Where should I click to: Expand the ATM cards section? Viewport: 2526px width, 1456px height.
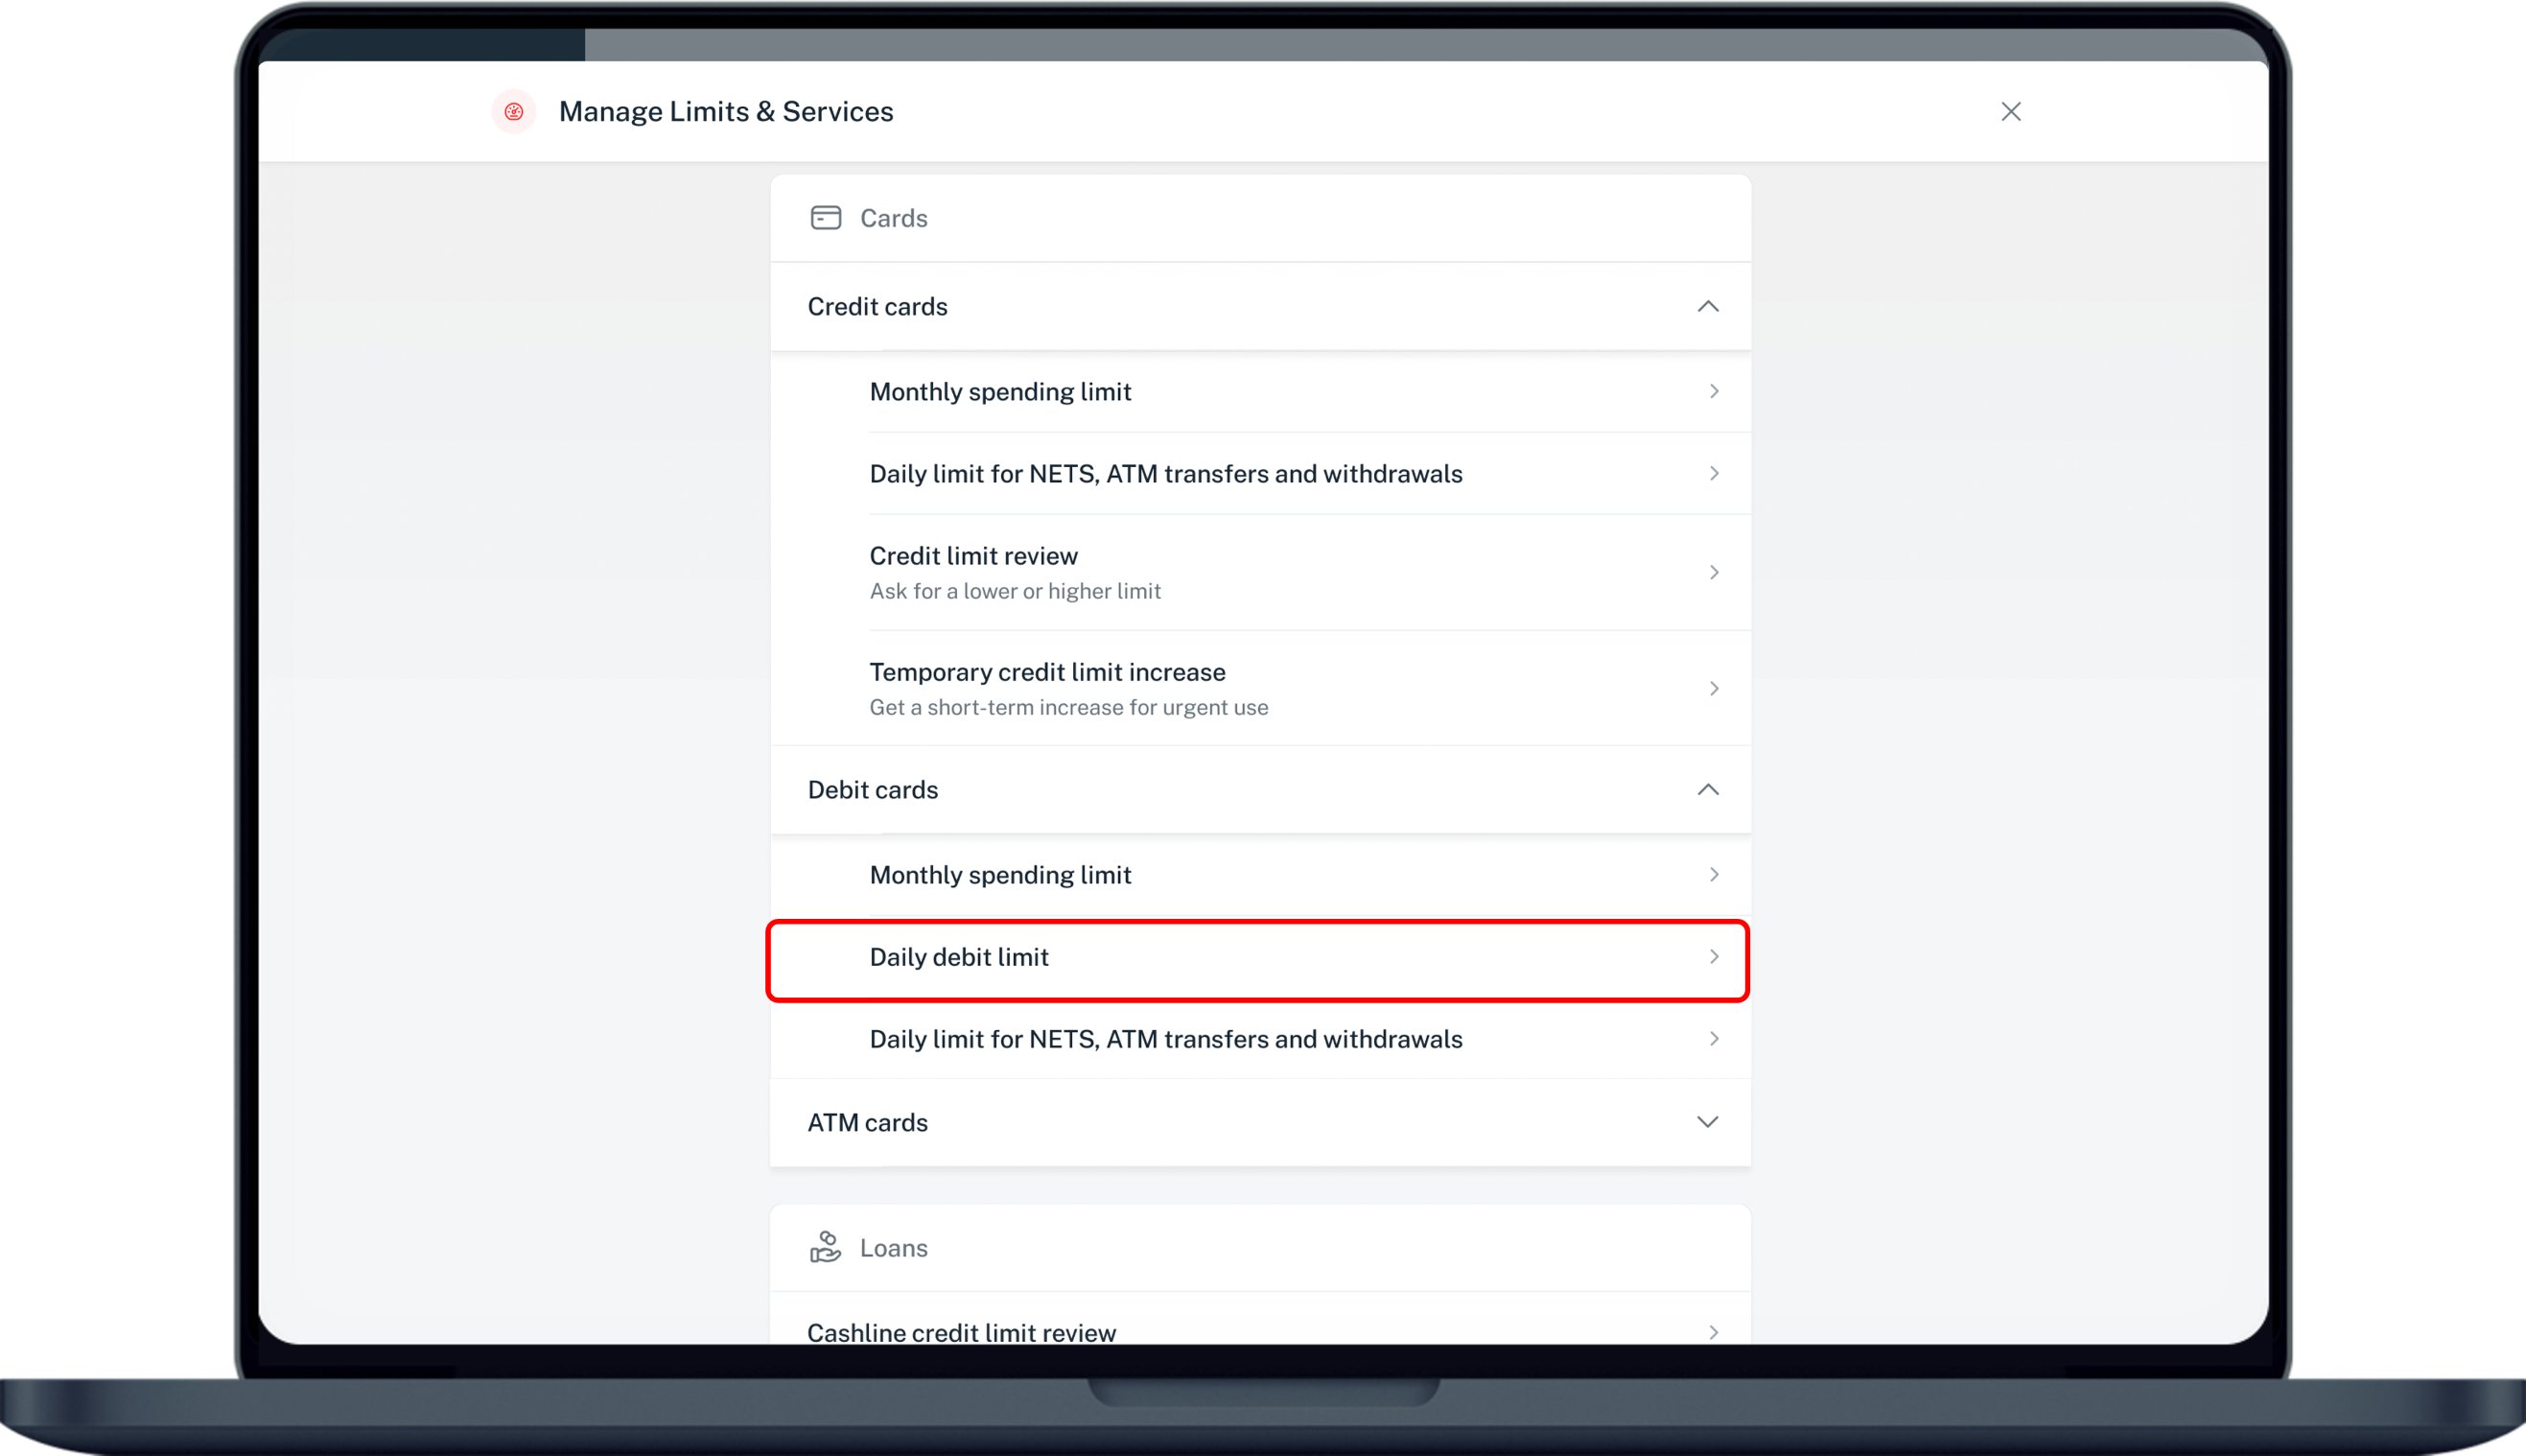click(x=1707, y=1122)
